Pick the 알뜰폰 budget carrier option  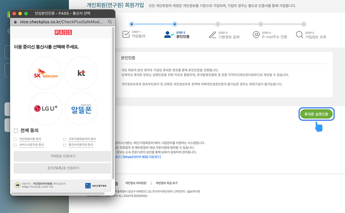81,108
